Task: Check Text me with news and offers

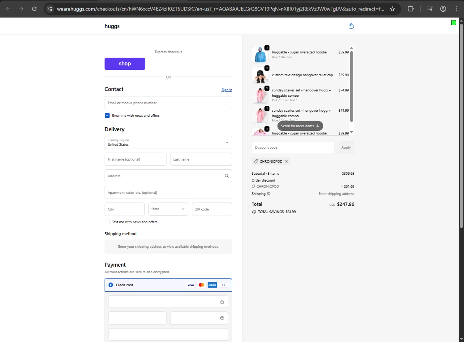Action: click(107, 222)
